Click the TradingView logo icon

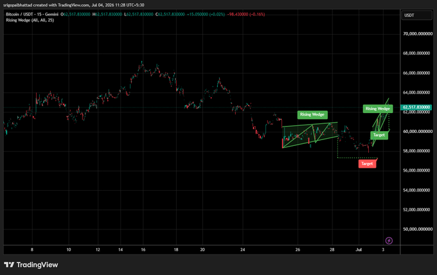tap(9, 265)
